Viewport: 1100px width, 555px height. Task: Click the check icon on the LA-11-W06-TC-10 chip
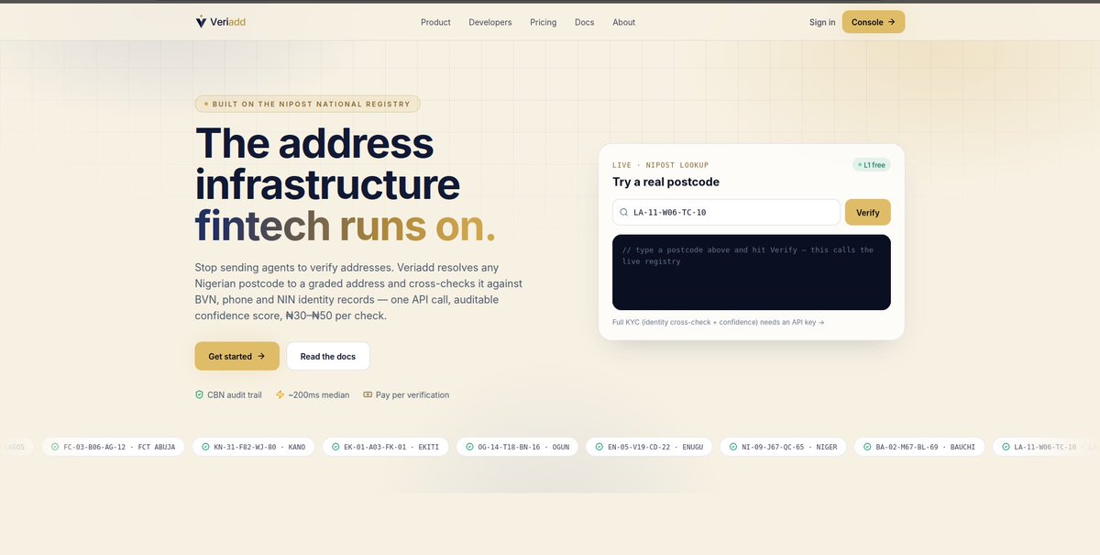pos(1006,447)
